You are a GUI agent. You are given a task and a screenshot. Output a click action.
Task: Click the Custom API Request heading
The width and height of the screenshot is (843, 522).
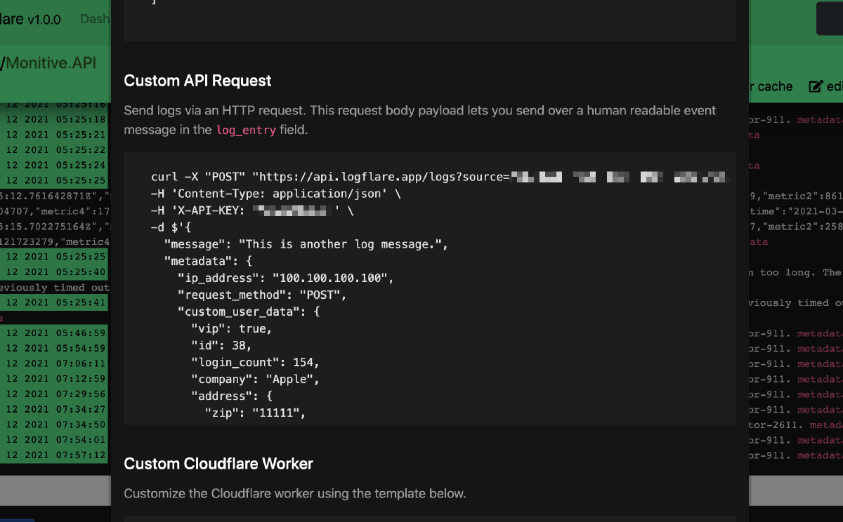tap(197, 80)
